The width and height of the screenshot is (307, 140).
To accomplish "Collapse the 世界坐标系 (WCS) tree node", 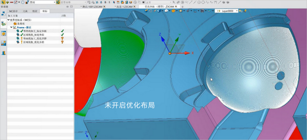I will point(8,20).
